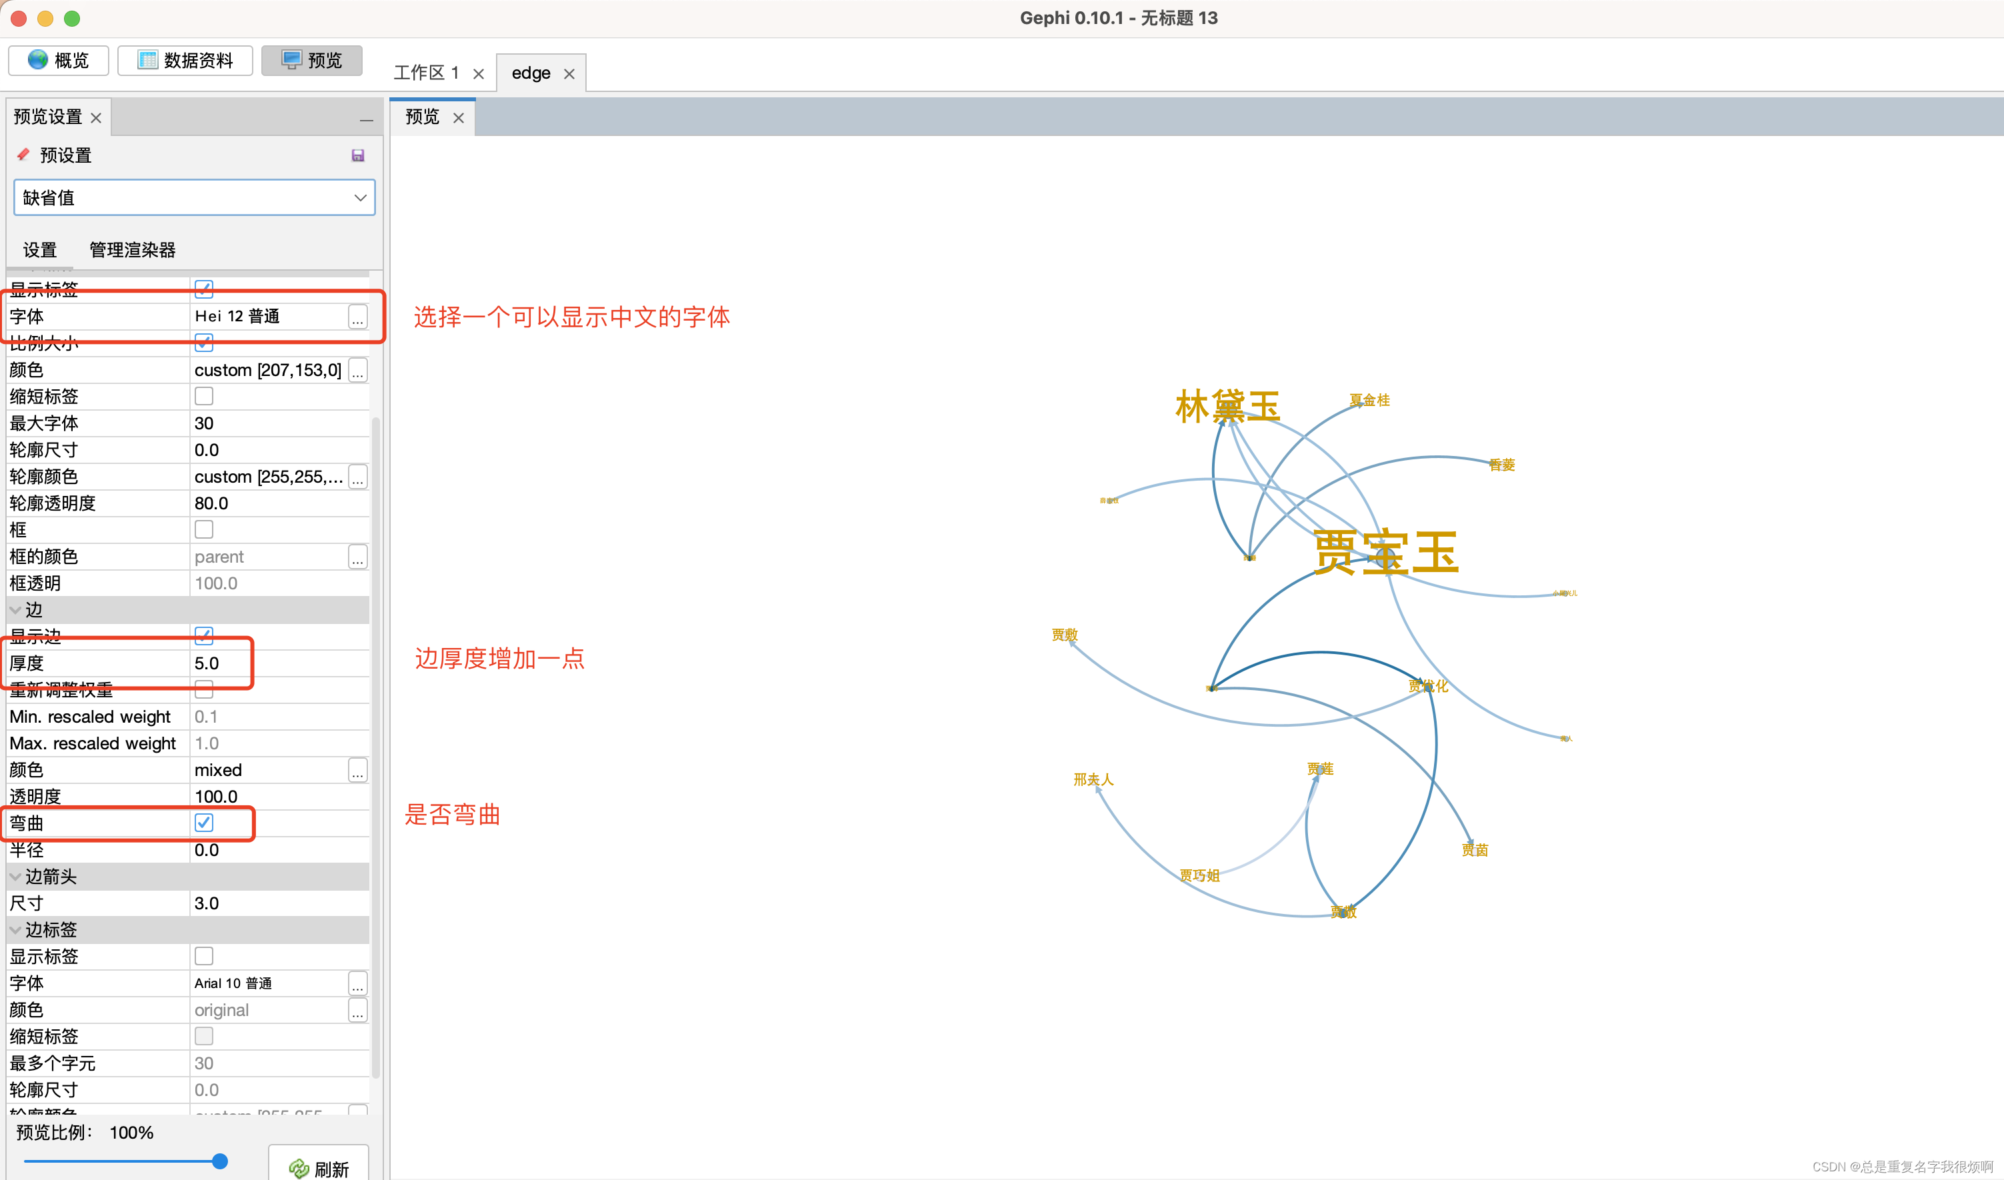
Task: Collapse the 边标签 edge labels section
Action: [x=15, y=929]
